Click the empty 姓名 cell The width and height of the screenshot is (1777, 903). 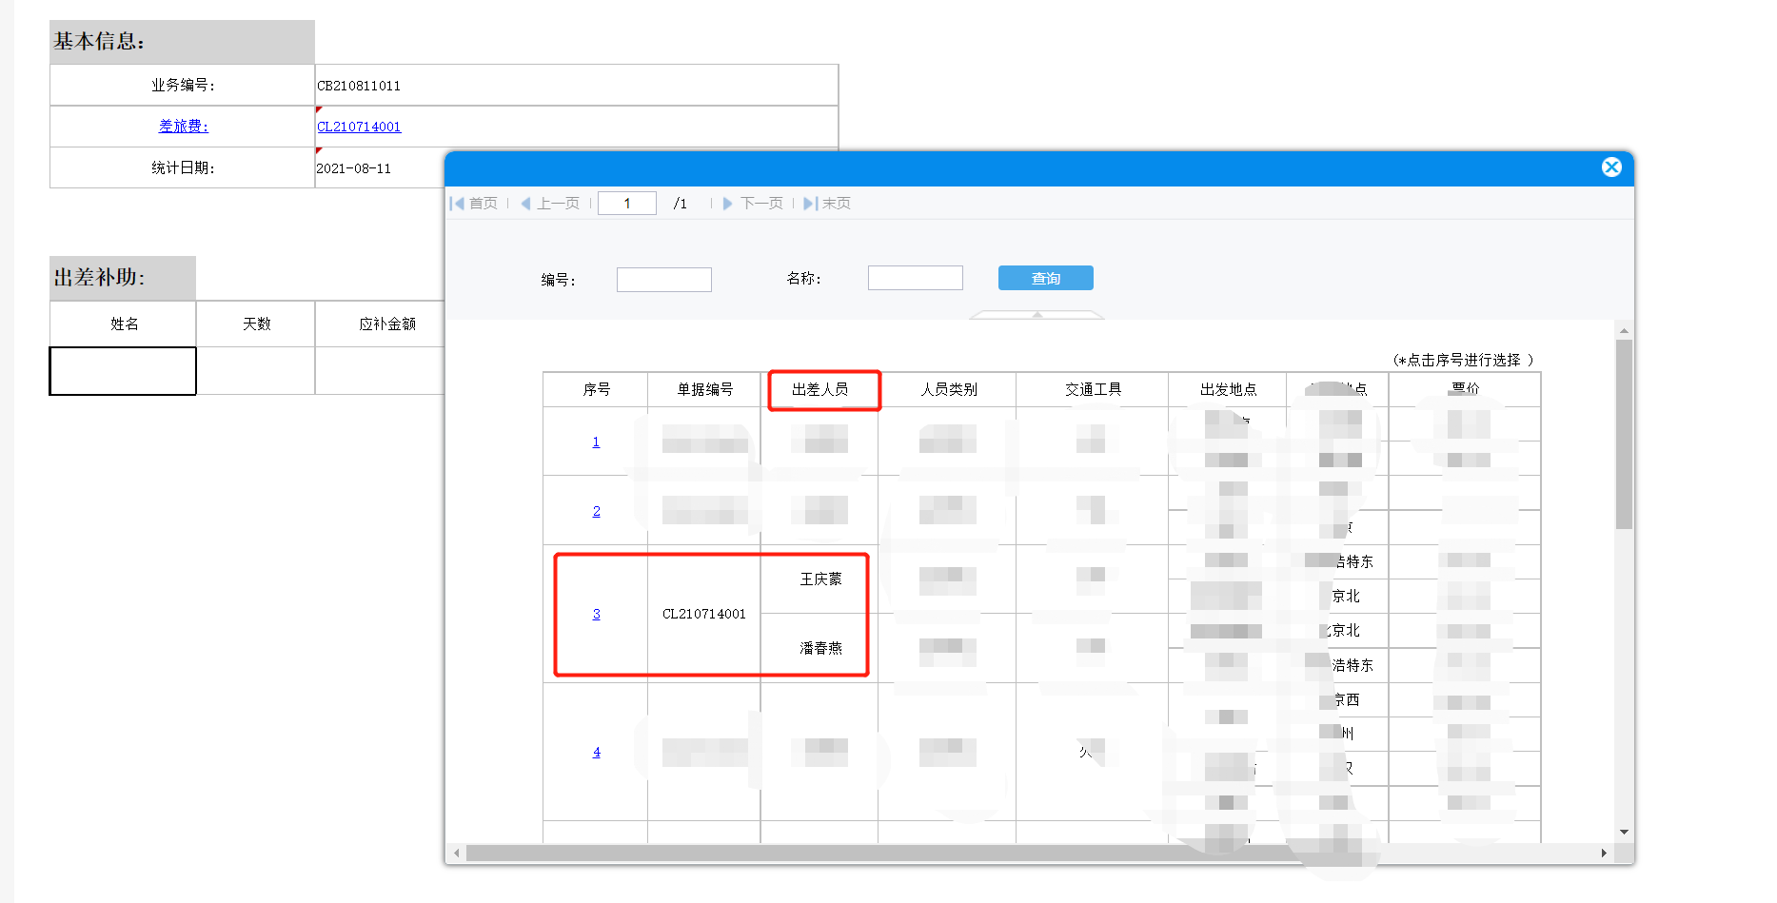coord(123,371)
